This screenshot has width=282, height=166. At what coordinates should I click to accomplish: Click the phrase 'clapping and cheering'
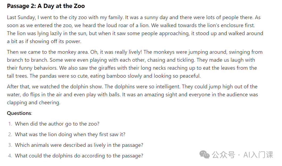[x=33, y=102]
